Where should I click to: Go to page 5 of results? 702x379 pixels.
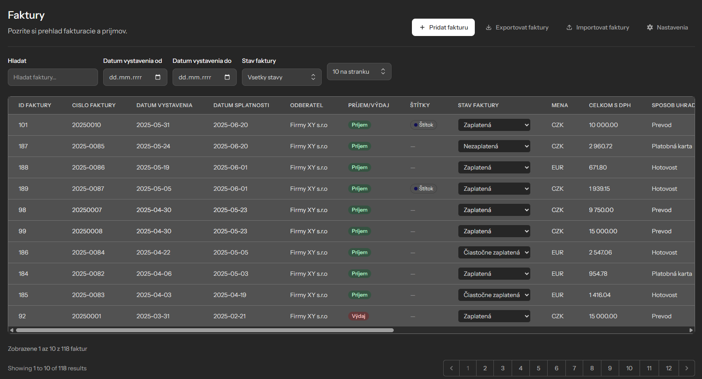539,368
